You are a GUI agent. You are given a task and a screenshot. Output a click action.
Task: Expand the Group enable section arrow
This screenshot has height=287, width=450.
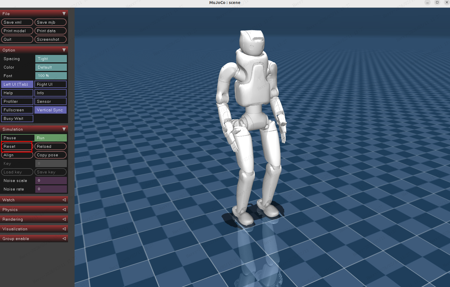(64, 239)
